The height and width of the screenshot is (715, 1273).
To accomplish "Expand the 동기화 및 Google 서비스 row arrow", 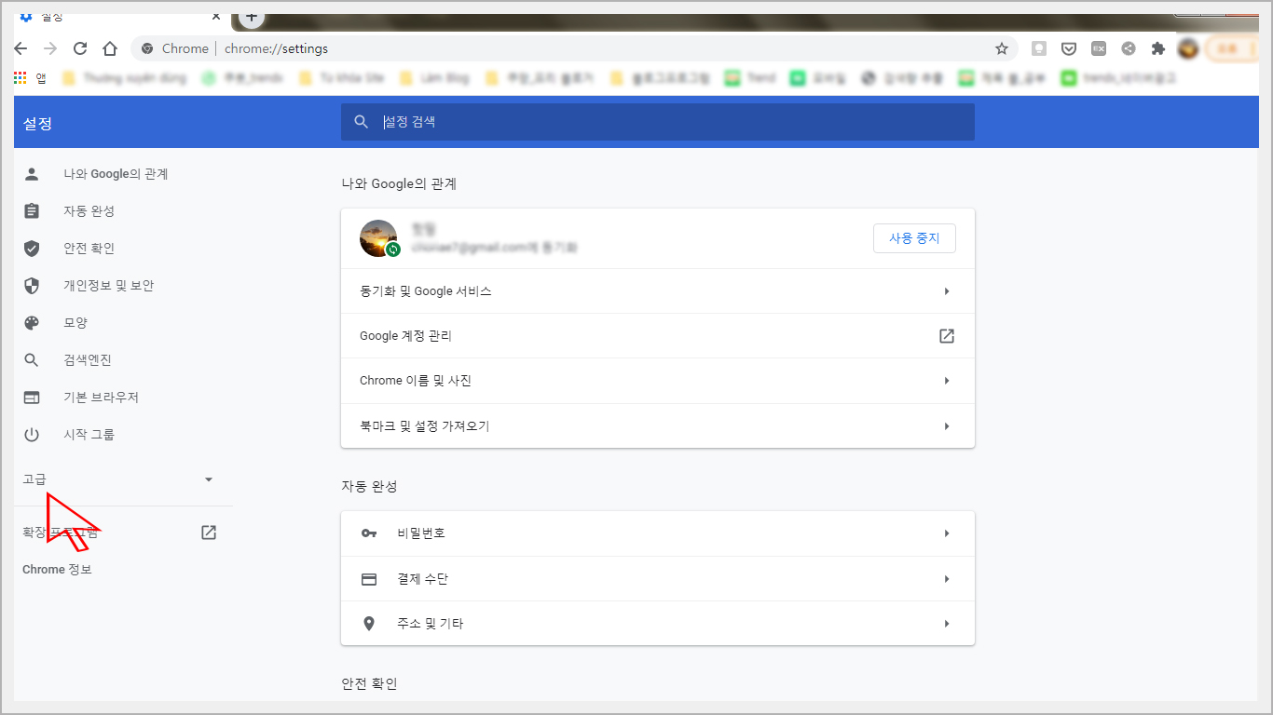I will click(x=947, y=291).
